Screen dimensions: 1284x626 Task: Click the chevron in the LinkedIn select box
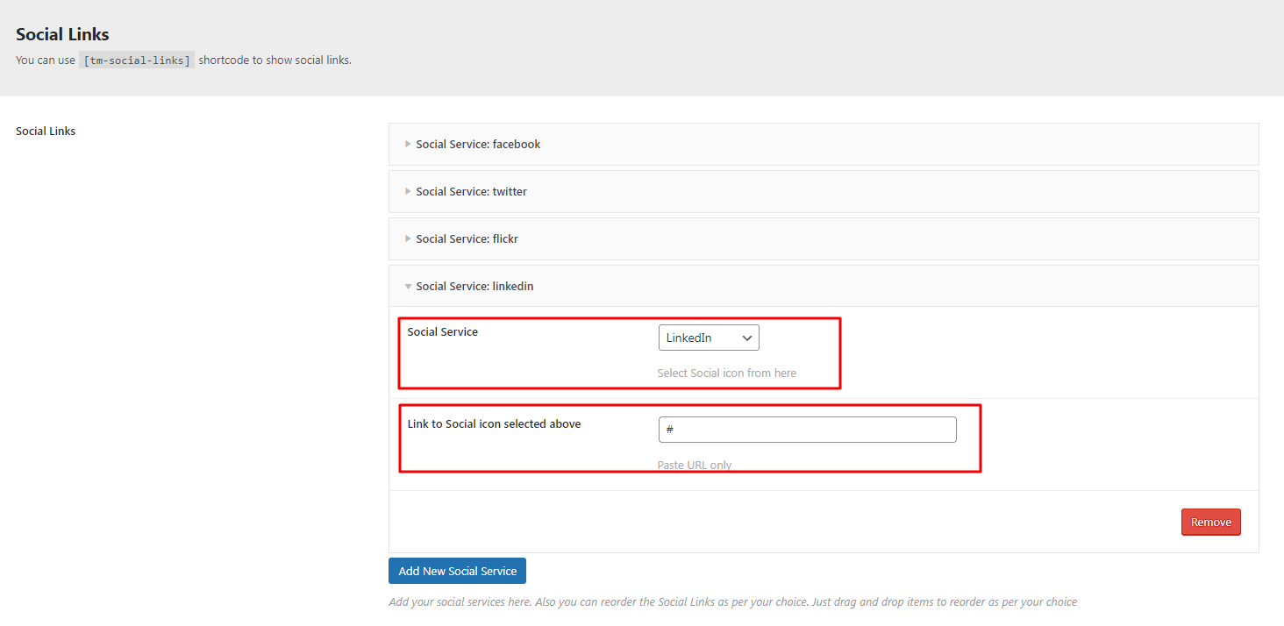pyautogui.click(x=747, y=338)
